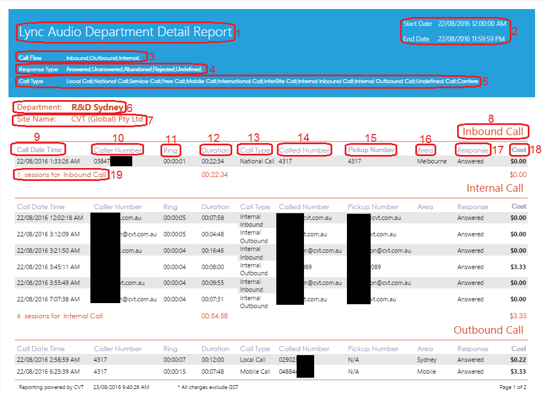The image size is (543, 393).
Task: Click the Call Type filter line in header
Action: [x=248, y=81]
